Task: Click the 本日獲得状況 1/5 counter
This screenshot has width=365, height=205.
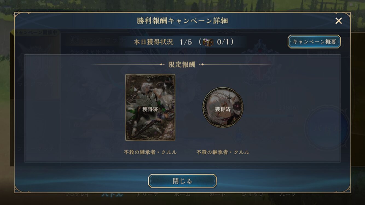Action: [x=163, y=42]
